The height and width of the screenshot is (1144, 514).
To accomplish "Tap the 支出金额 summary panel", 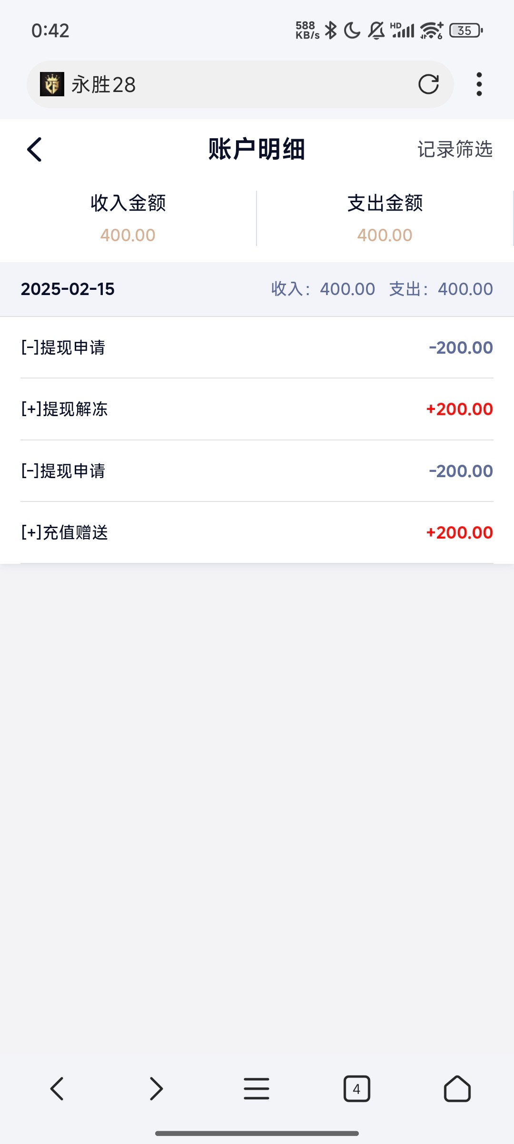I will coord(385,218).
